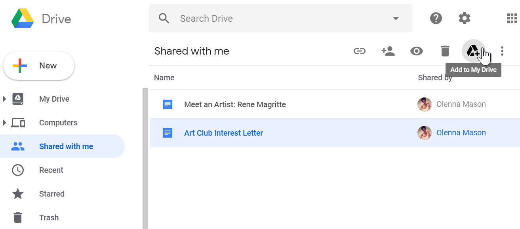This screenshot has height=229, width=520.
Task: Open the search options dropdown arrow
Action: [395, 18]
